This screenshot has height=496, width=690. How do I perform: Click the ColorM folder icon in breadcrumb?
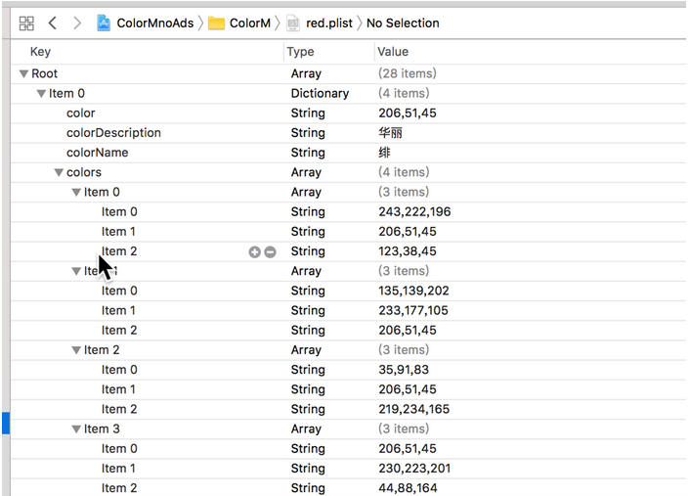(216, 23)
